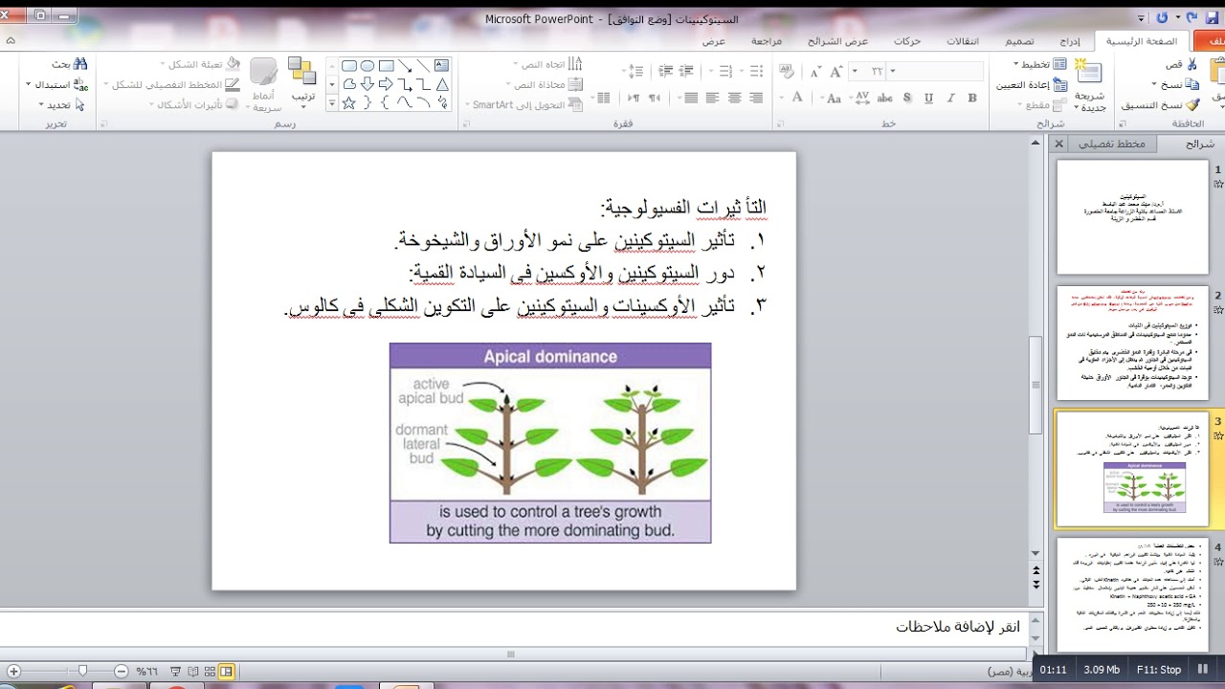Open the View (عرض) ribbon tab
The image size is (1225, 689).
(x=714, y=41)
